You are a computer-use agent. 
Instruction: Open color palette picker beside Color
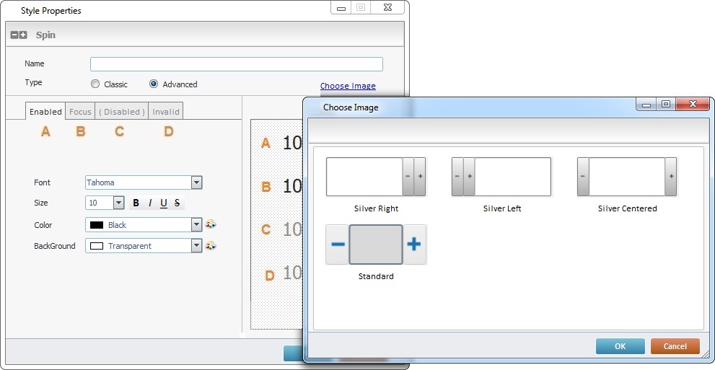click(211, 225)
